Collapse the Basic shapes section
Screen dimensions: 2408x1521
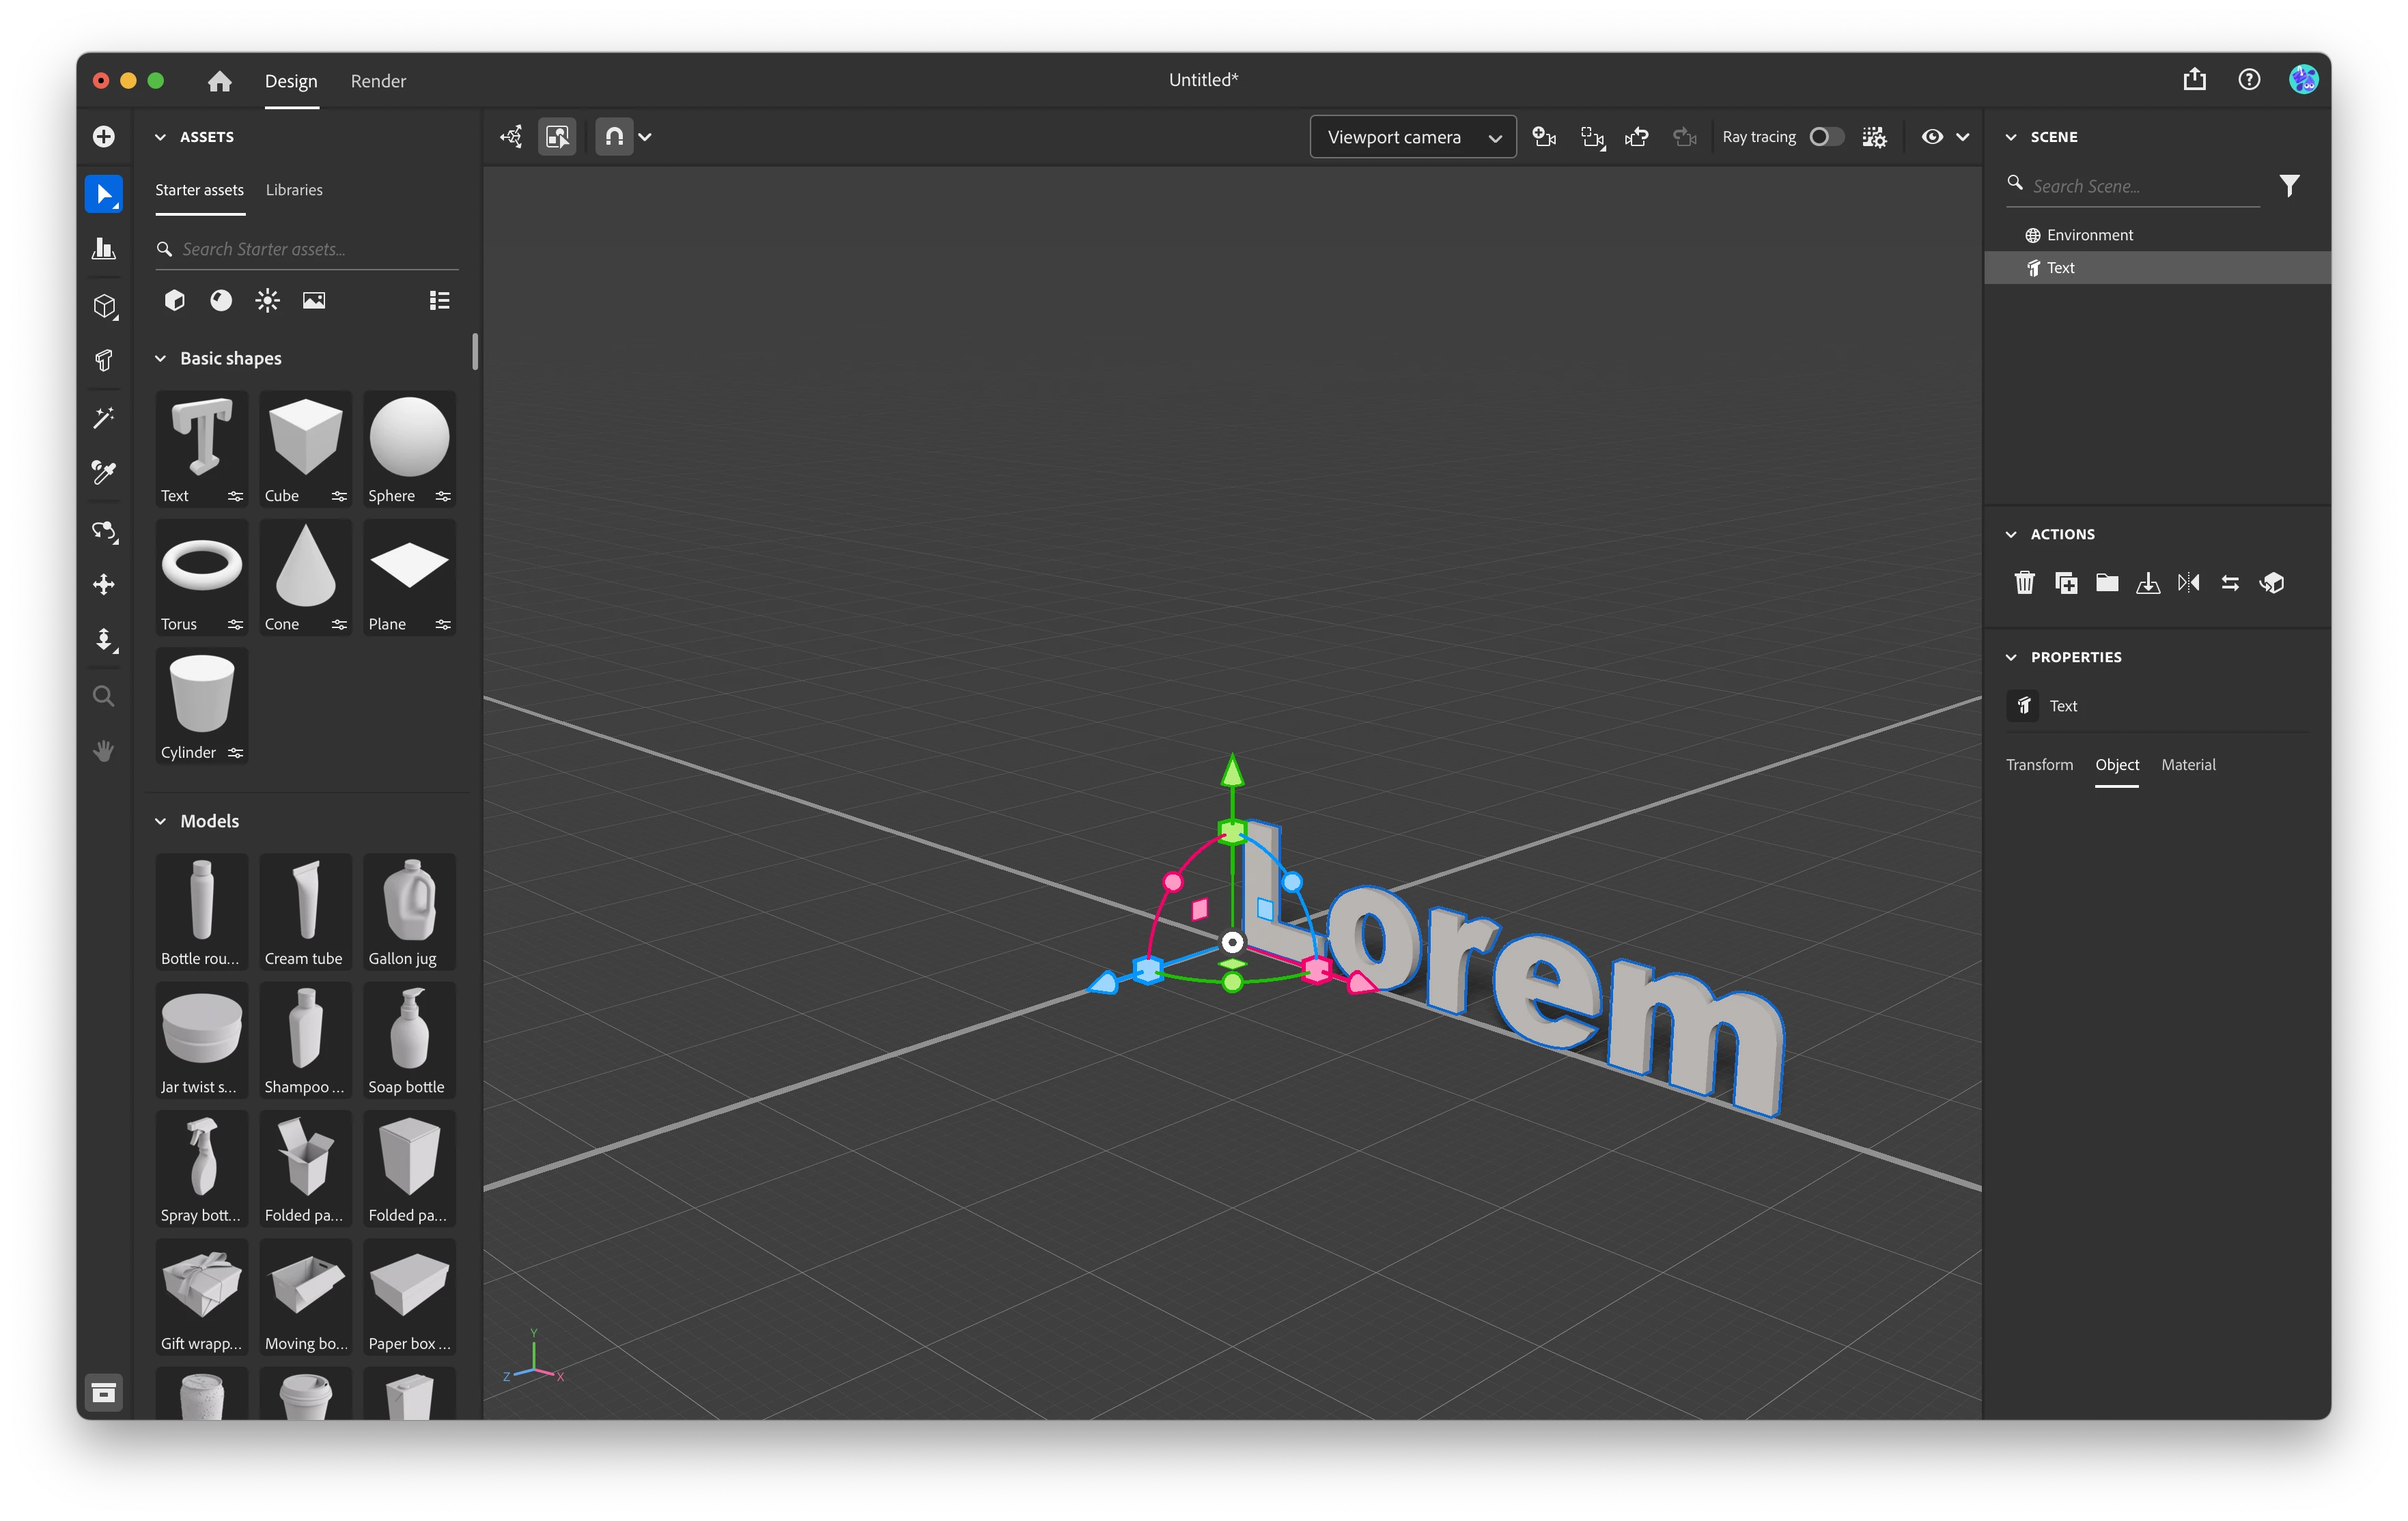[x=160, y=359]
